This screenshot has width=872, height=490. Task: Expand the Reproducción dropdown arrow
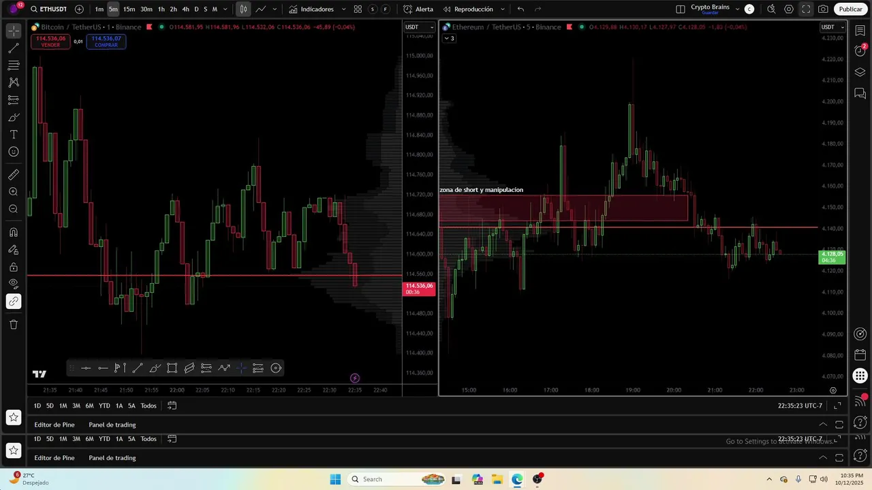pyautogui.click(x=503, y=9)
